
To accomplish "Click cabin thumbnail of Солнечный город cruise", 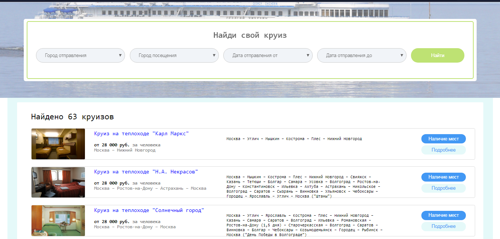I will pyautogui.click(x=58, y=220).
